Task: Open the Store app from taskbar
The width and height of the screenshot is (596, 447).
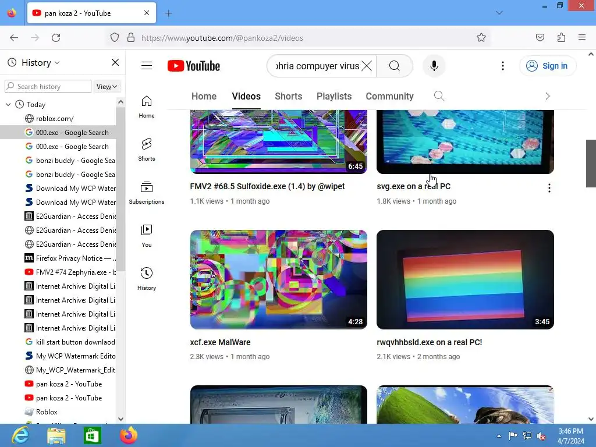Action: (x=93, y=435)
